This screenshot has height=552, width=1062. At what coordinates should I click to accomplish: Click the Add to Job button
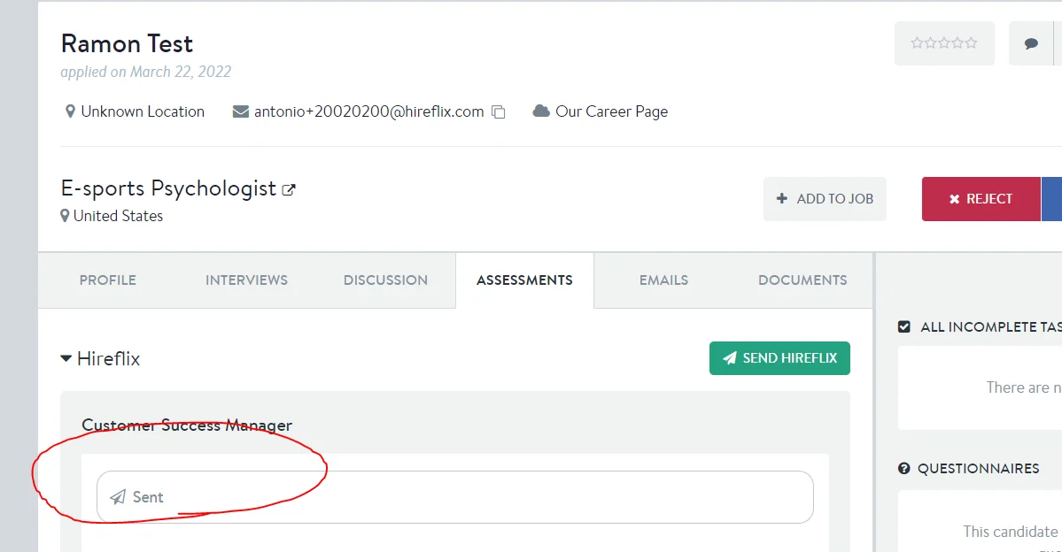[x=825, y=199]
